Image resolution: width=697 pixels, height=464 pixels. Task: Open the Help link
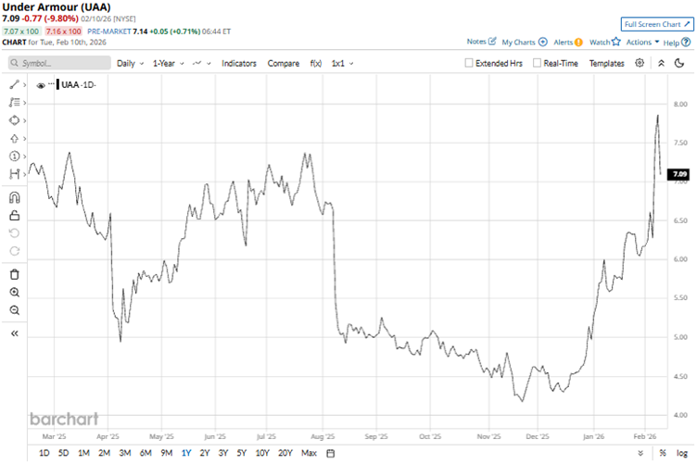[x=677, y=43]
